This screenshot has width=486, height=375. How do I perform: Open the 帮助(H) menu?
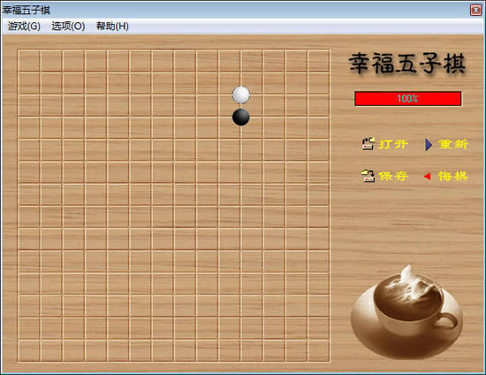[x=112, y=27]
